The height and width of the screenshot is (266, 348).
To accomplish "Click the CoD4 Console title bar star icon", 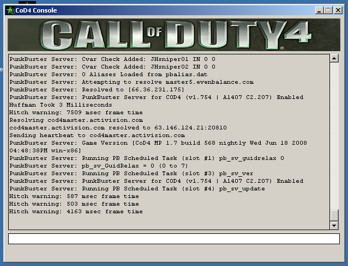I will click(x=10, y=10).
